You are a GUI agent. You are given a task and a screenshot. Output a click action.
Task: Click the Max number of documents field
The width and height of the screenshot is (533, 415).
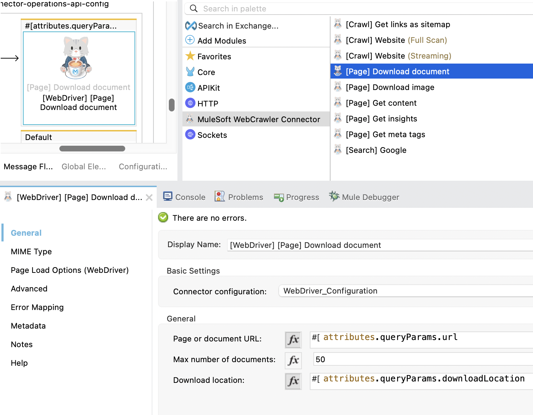tap(423, 359)
